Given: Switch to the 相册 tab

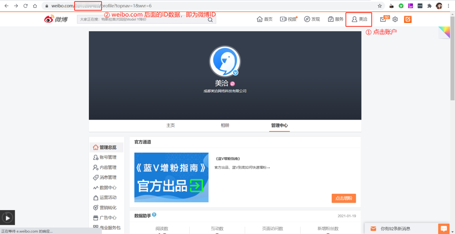Looking at the screenshot, I should click(x=225, y=125).
